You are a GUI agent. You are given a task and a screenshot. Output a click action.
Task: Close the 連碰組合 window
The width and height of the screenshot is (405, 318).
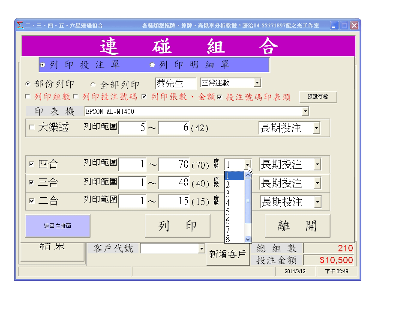354,26
